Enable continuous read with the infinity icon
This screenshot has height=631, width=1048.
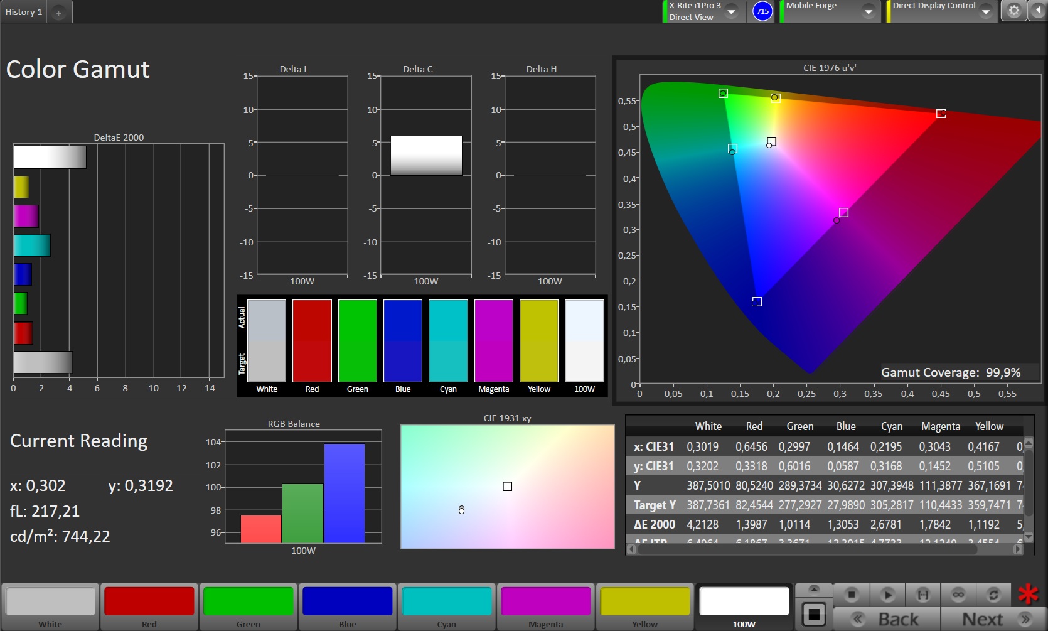(958, 594)
